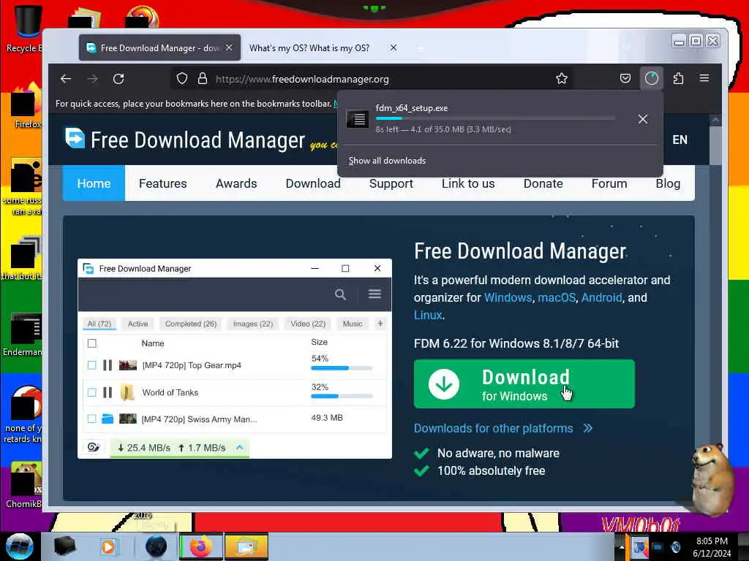
Task: Click pause icon on World of Tanks row
Action: tap(108, 392)
